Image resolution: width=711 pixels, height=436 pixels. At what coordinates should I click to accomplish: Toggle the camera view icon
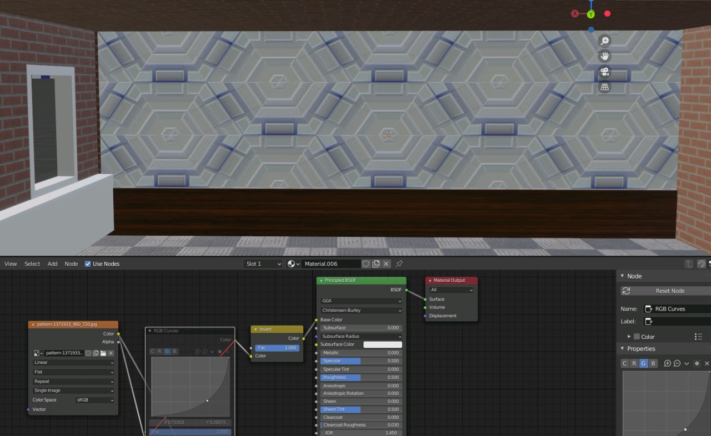click(x=604, y=72)
